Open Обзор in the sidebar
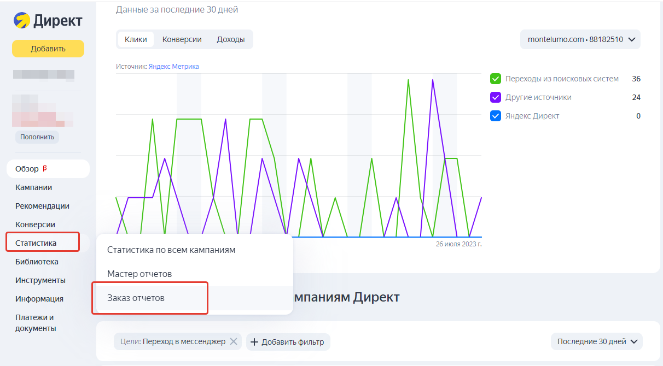This screenshot has width=663, height=366. pyautogui.click(x=48, y=169)
